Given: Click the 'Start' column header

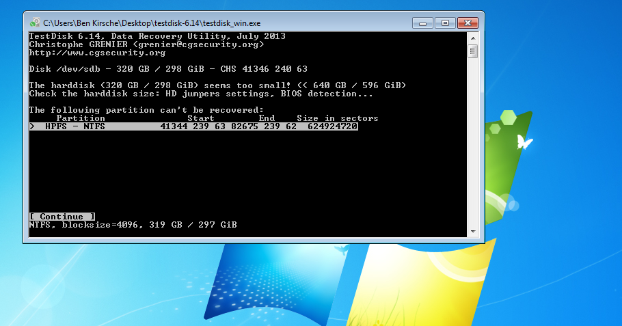Looking at the screenshot, I should (x=201, y=118).
